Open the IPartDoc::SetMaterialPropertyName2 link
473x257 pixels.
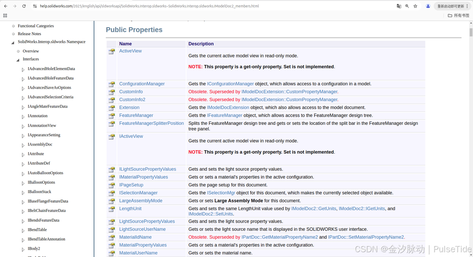367,237
